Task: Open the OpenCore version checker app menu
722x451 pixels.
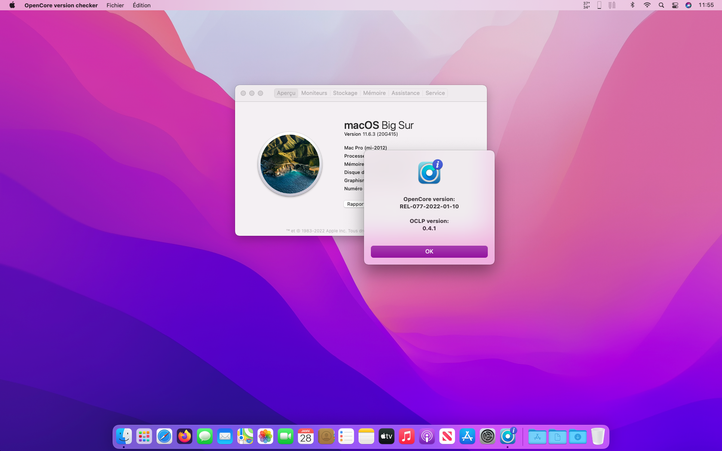Action: tap(61, 5)
